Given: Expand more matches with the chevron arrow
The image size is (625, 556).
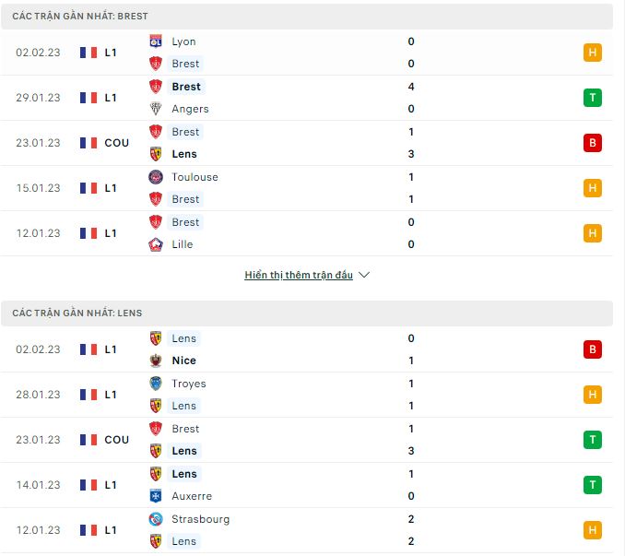Looking at the screenshot, I should pyautogui.click(x=364, y=275).
